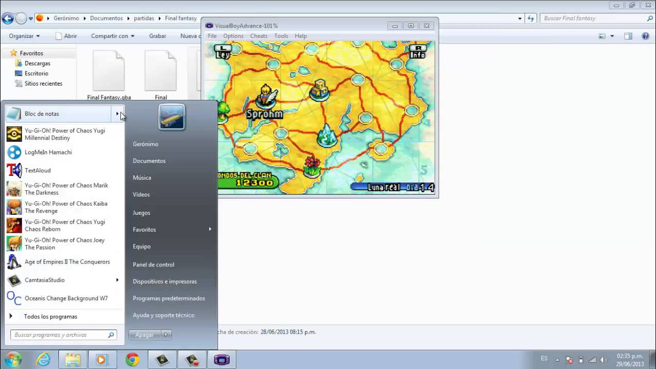The width and height of the screenshot is (656, 369).
Task: Click the ES language indicator
Action: click(x=544, y=359)
